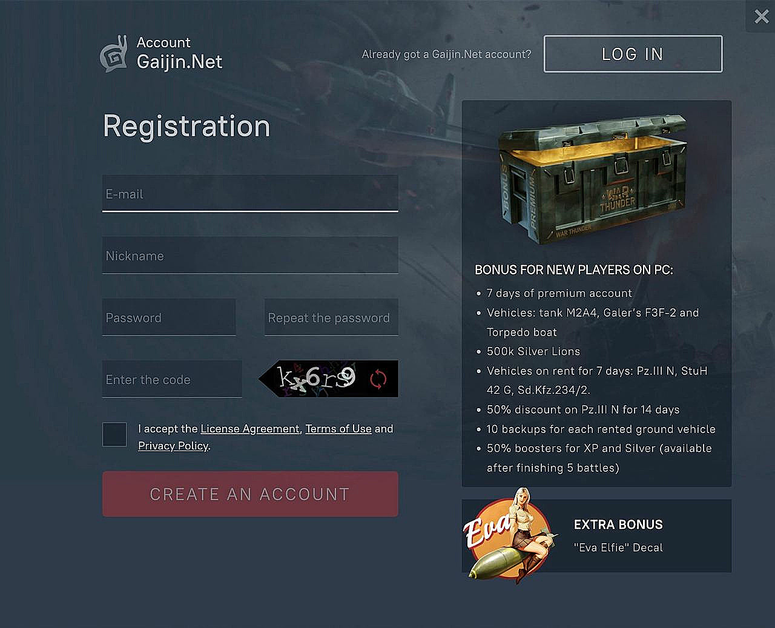Focus the Nickname input field
Screen dimensions: 775x628
tap(250, 256)
